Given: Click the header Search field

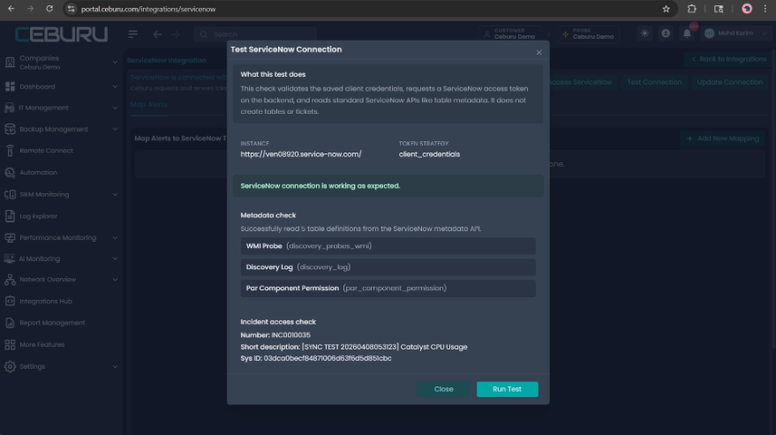Looking at the screenshot, I should (255, 34).
